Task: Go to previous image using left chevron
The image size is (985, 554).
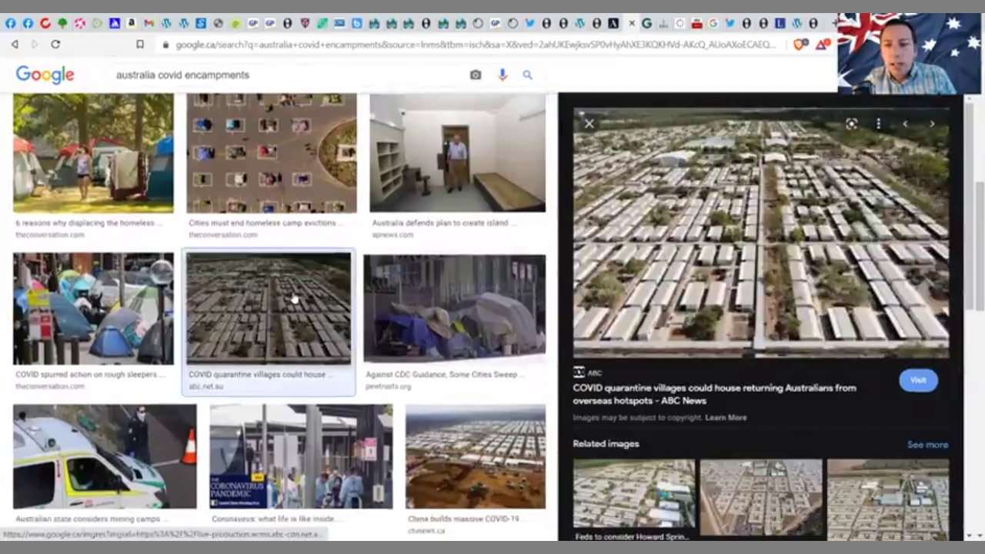Action: coord(905,124)
